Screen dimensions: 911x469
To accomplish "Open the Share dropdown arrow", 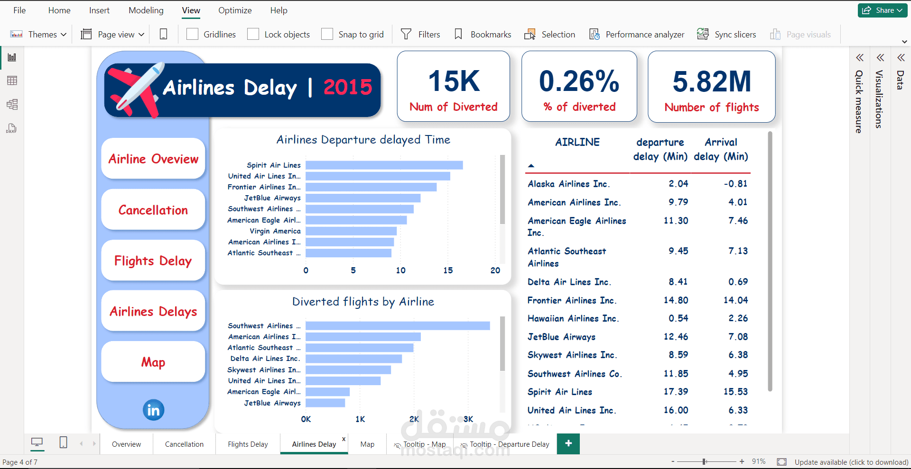I will 900,10.
